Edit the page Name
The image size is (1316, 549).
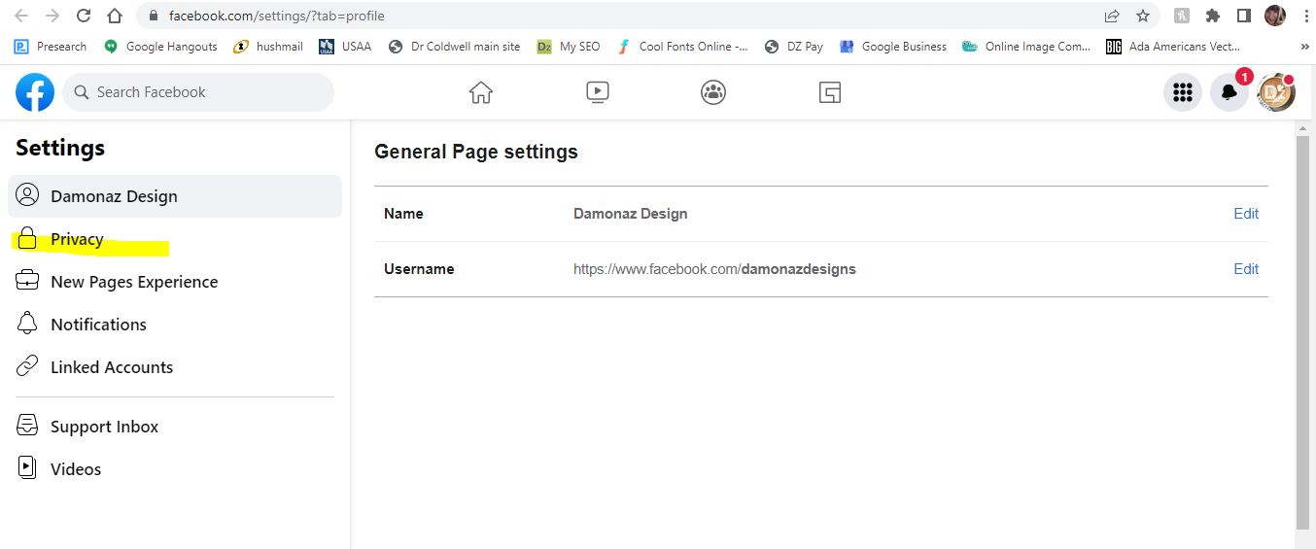(1246, 214)
